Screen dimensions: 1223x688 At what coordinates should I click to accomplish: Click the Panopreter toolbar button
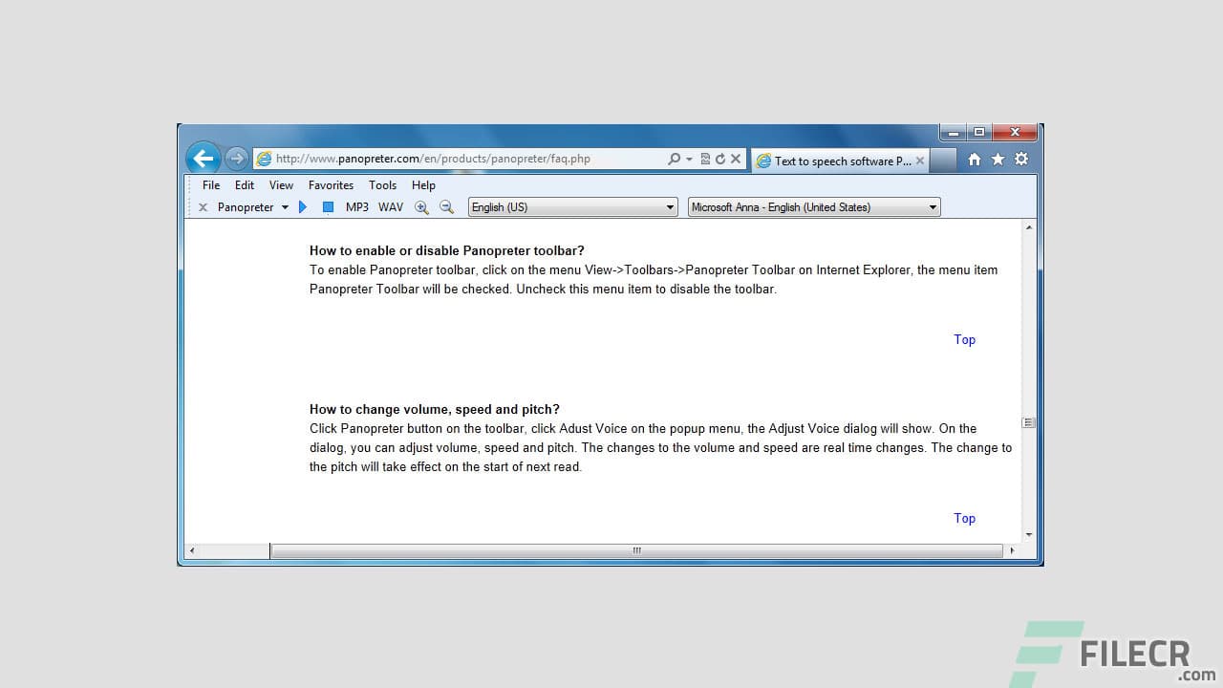(246, 207)
